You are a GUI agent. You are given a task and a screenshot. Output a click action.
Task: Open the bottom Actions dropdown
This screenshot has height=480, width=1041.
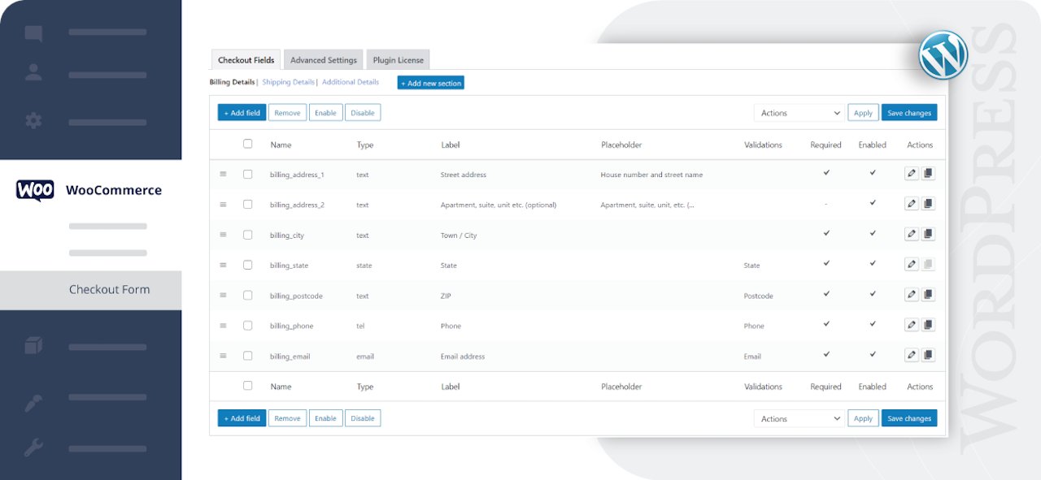(x=798, y=417)
